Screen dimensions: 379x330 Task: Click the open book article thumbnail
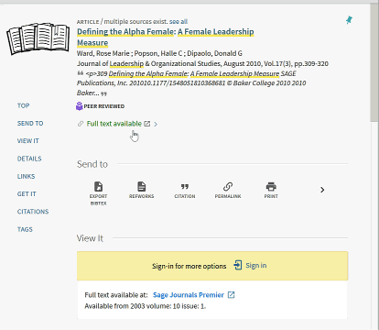(x=38, y=38)
